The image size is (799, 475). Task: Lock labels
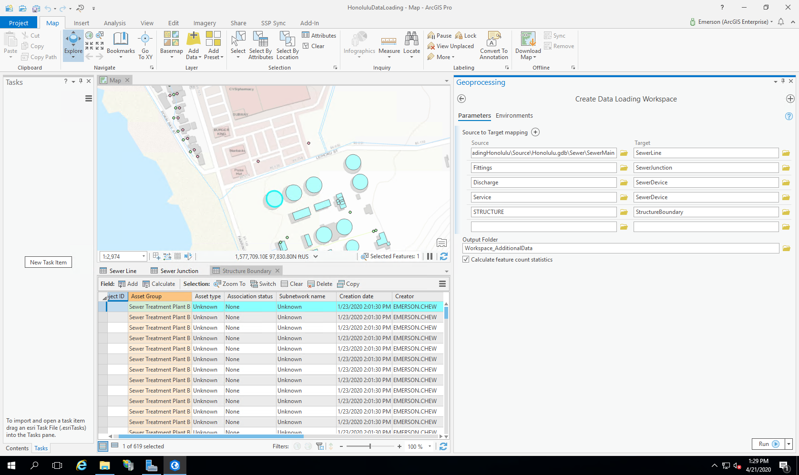(x=466, y=35)
